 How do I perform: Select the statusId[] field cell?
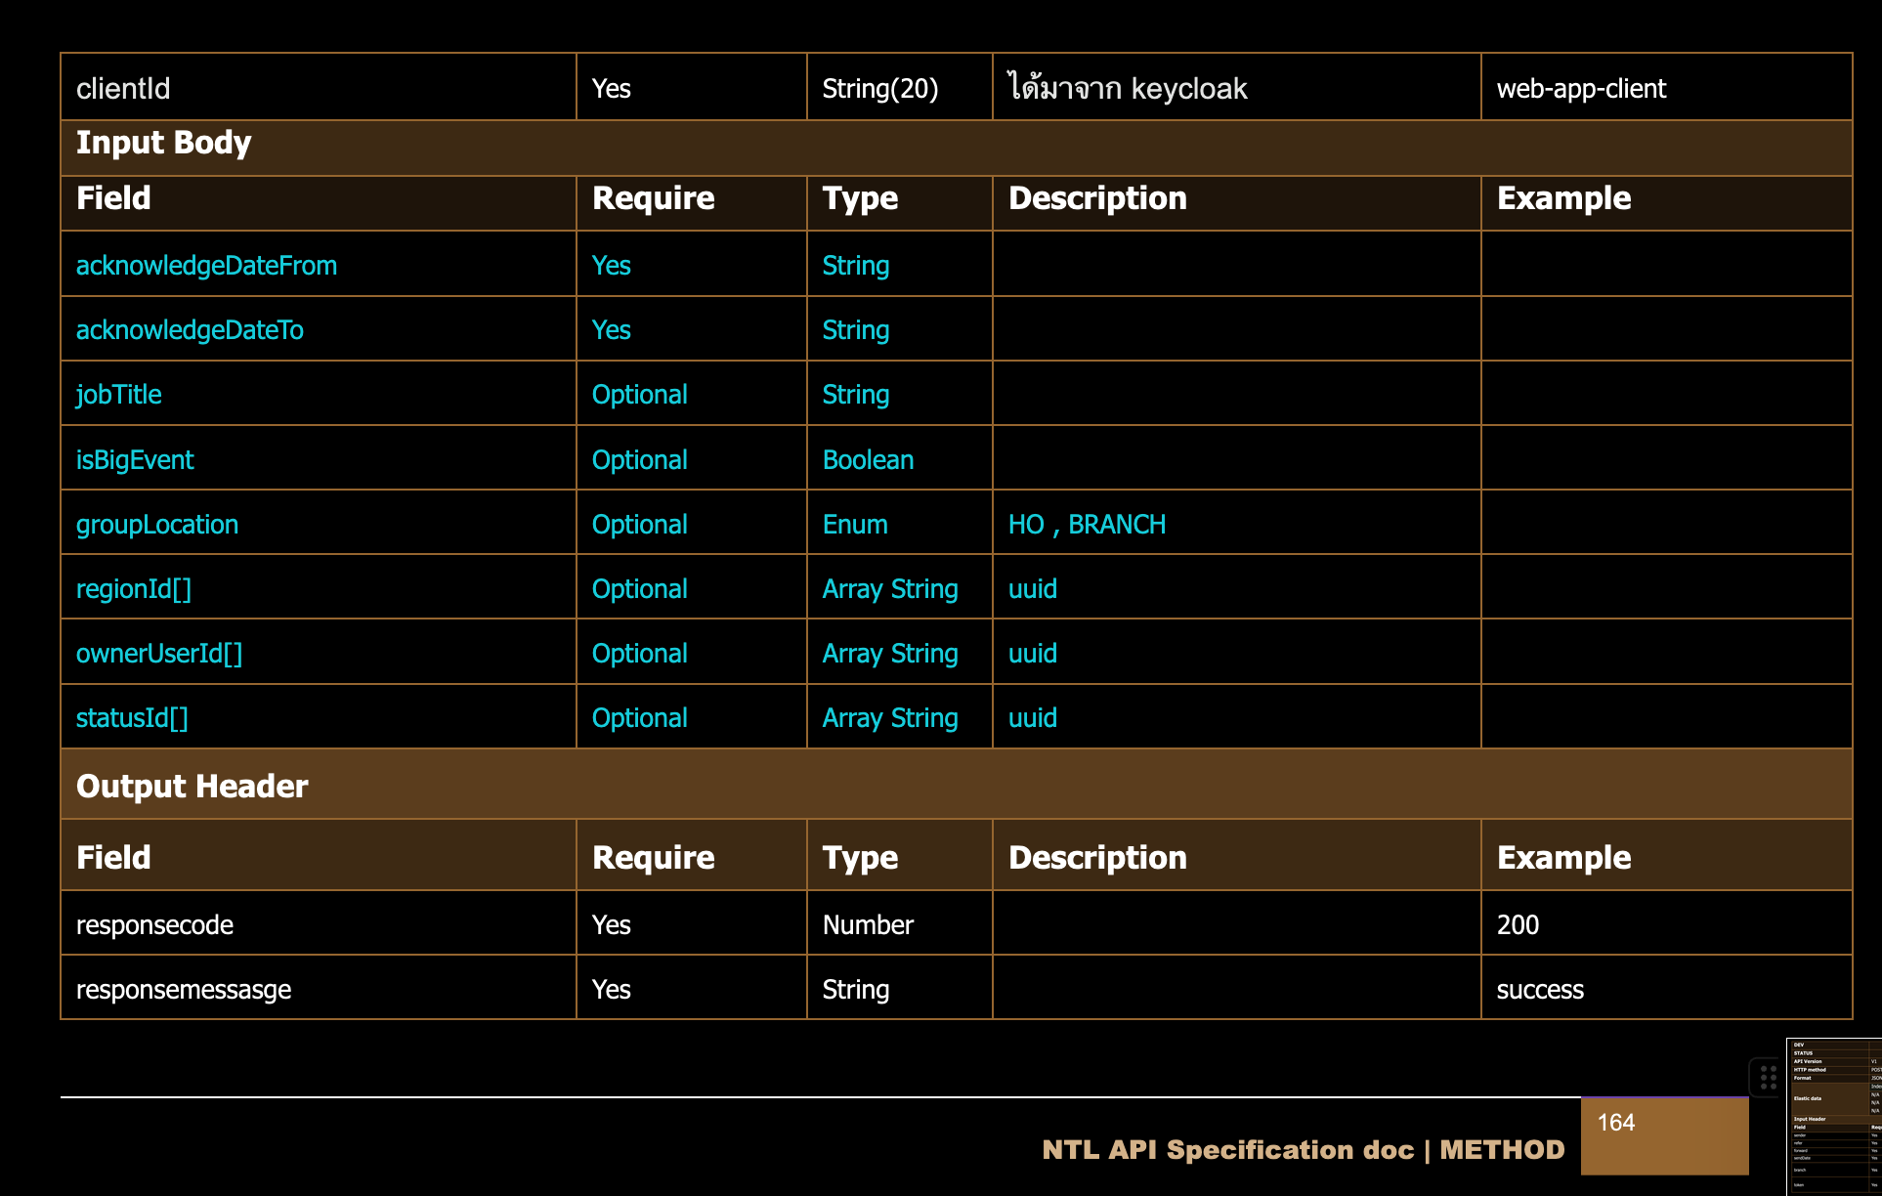132,718
